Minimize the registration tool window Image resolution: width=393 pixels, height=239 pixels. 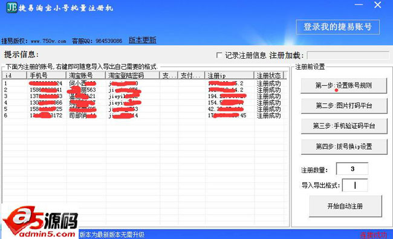coord(359,5)
